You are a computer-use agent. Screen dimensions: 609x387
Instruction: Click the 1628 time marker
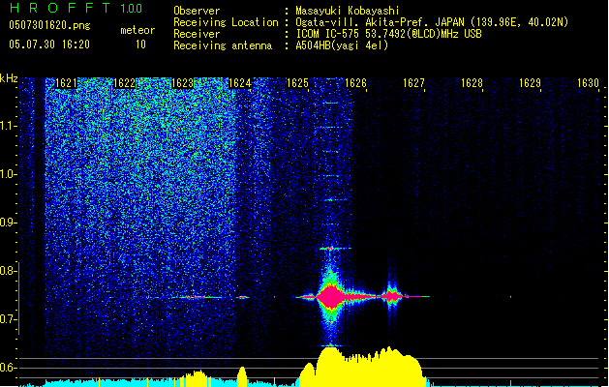472,83
